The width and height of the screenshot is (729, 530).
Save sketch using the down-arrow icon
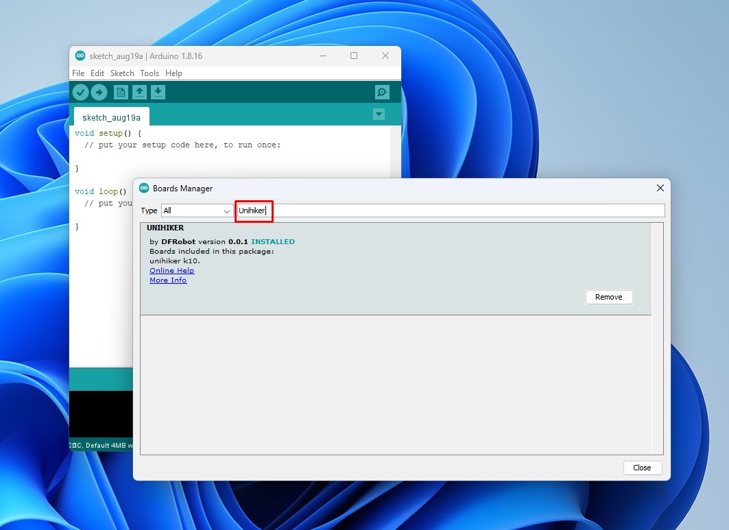tap(158, 92)
